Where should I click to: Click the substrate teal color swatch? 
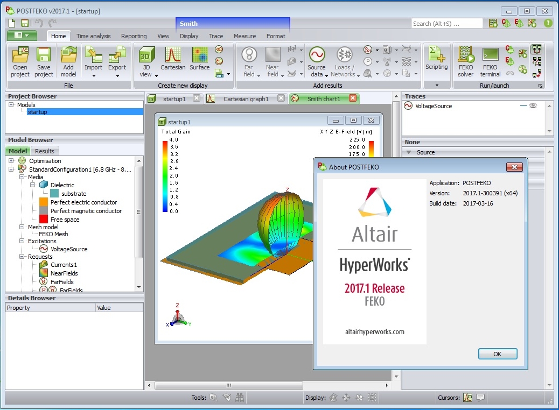coord(54,193)
